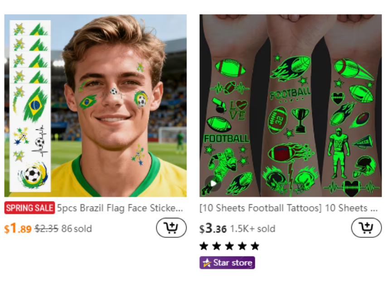
Task: Click the 5pcs Brazil Flag Face Stickers title
Action: (120, 208)
